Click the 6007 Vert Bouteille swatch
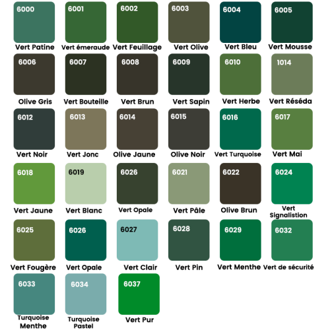Screen dimensions: 330x330 click(x=86, y=75)
